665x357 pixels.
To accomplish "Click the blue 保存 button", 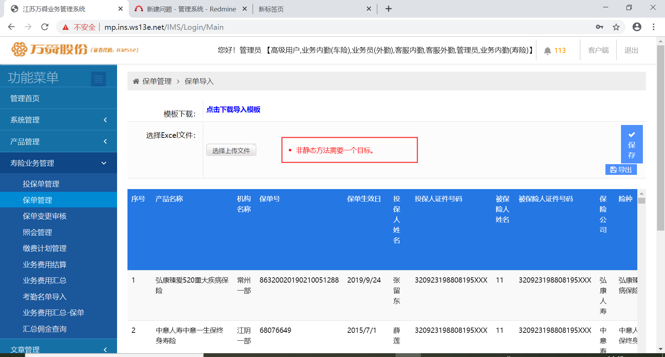I will coord(631,144).
